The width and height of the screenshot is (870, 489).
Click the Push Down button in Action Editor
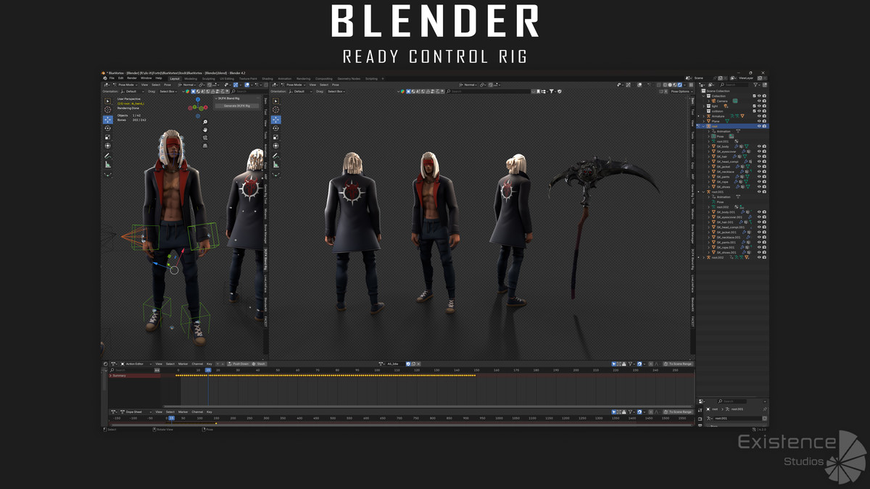tap(239, 364)
